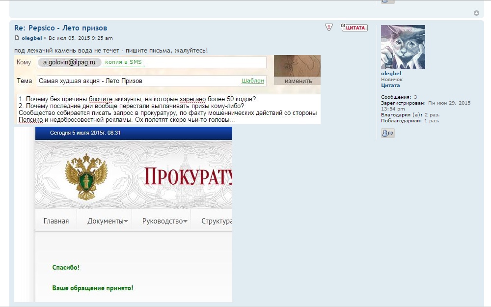Click the Тема subject input field

(x=137, y=81)
